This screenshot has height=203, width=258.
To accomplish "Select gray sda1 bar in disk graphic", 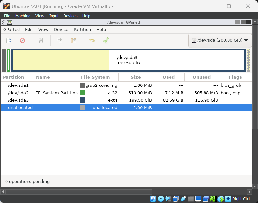I will (x=4, y=60).
